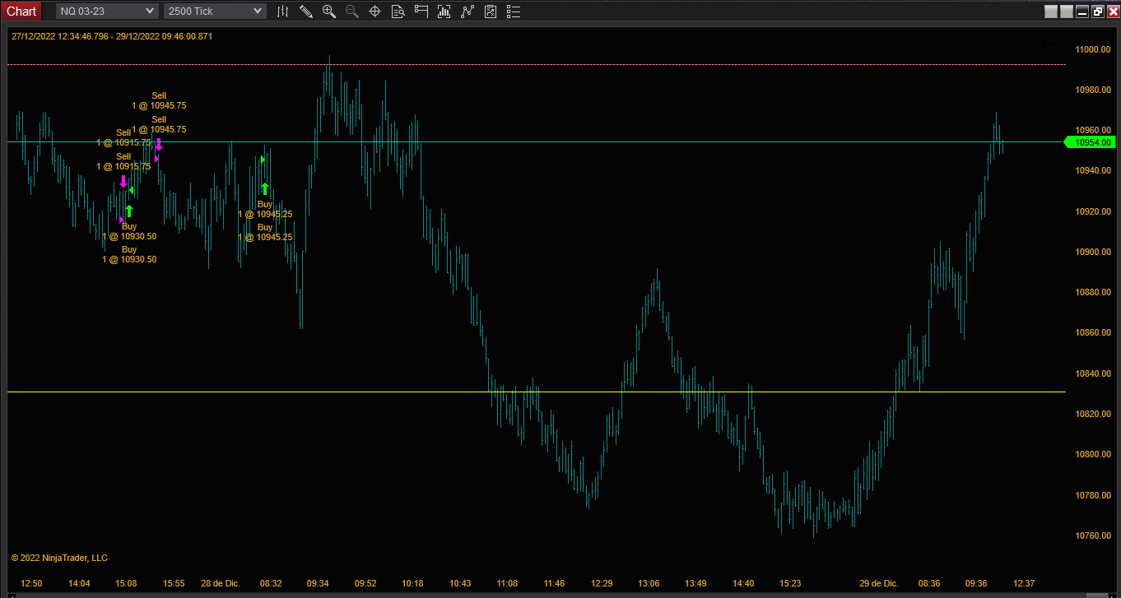Click the 09:52 time axis label
1121x598 pixels.
point(365,583)
